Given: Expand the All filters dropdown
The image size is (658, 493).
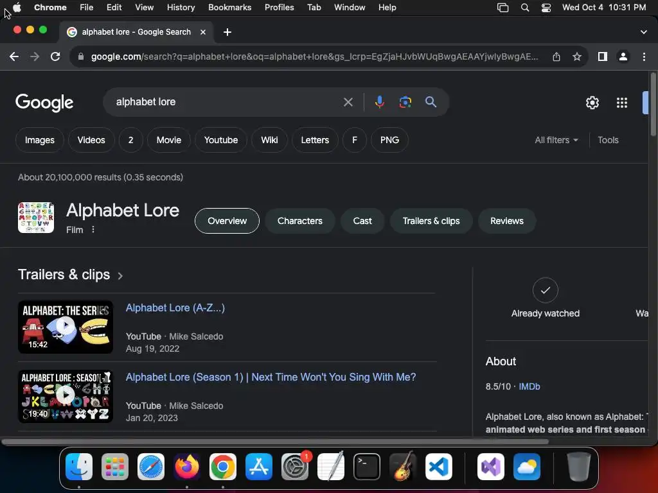Looking at the screenshot, I should 556,140.
